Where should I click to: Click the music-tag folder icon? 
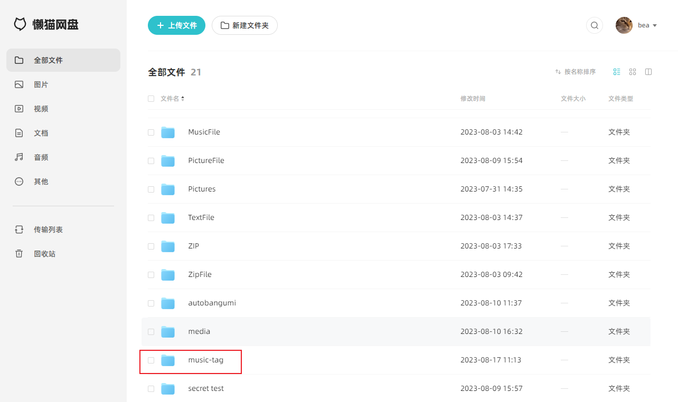[x=168, y=360]
